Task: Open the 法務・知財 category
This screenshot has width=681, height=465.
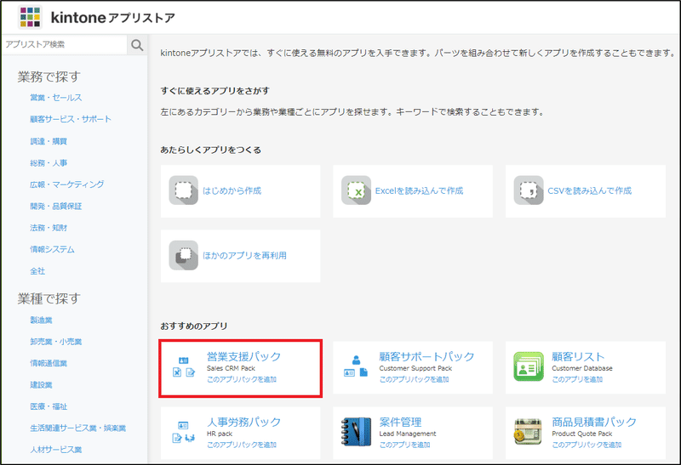Action: pyautogui.click(x=49, y=228)
